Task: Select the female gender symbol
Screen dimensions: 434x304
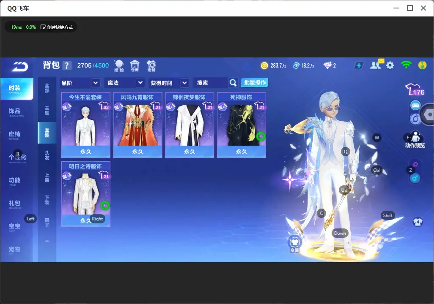Action: click(x=415, y=164)
